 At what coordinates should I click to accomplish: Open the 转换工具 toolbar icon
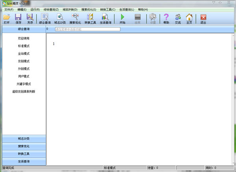click(90, 17)
